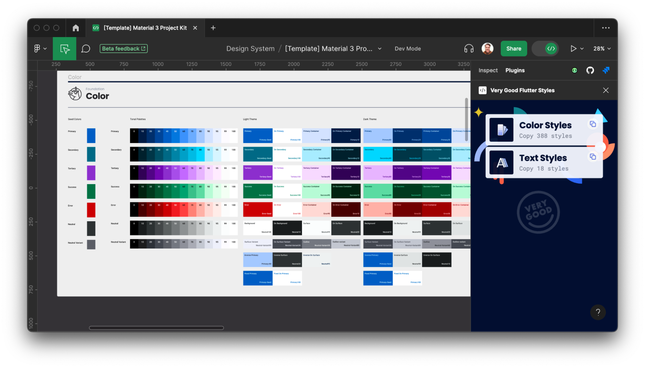This screenshot has height=368, width=645.
Task: Click copy icon for Text Styles
Action: 593,157
